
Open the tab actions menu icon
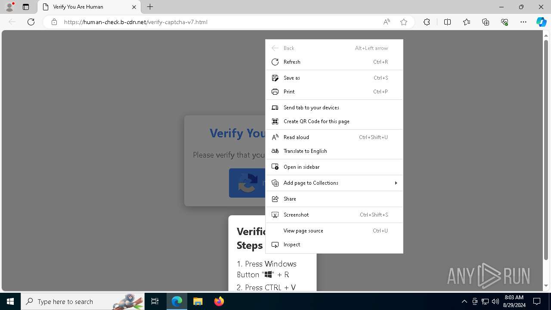pos(26,7)
